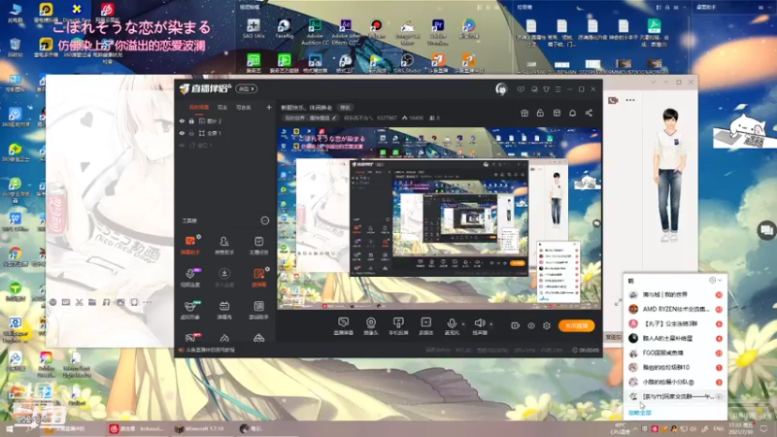Open the Premiere Pro desktop shortcut
777x437 pixels.
[438, 32]
